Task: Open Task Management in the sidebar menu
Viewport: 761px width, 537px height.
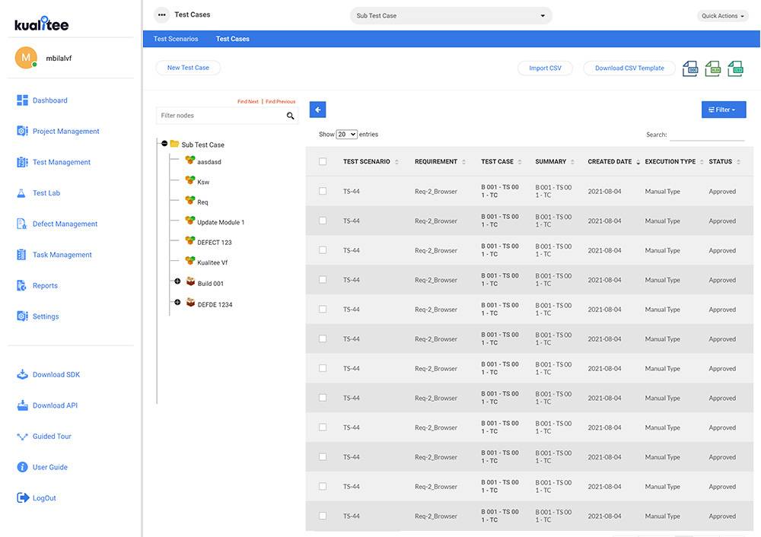Action: pyautogui.click(x=62, y=255)
